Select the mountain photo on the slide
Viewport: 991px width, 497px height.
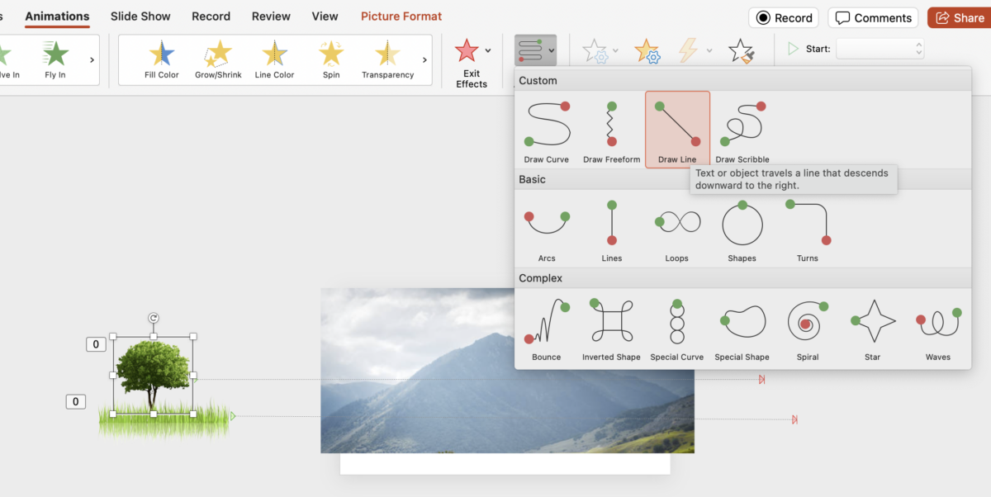click(x=507, y=370)
